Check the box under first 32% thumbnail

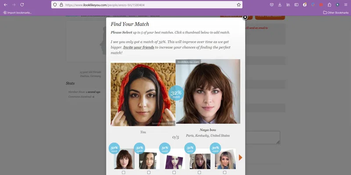point(124,172)
